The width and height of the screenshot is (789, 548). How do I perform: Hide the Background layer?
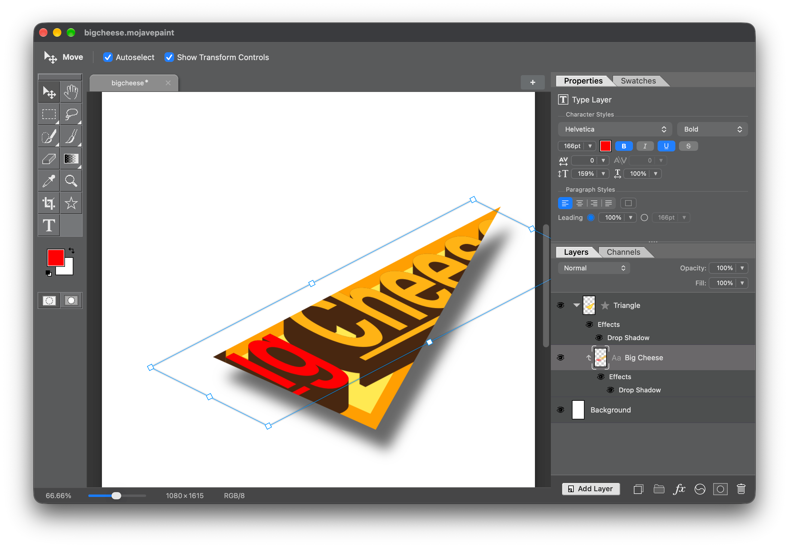[x=560, y=409]
